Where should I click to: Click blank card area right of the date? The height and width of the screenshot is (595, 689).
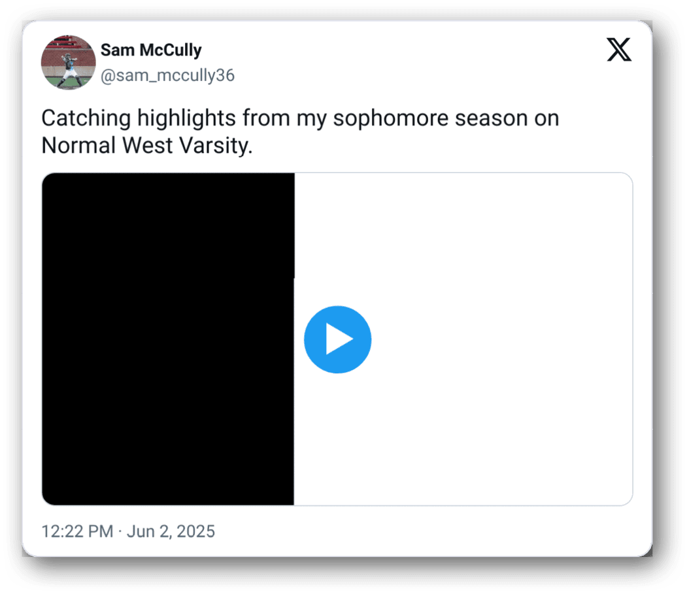tap(425, 531)
